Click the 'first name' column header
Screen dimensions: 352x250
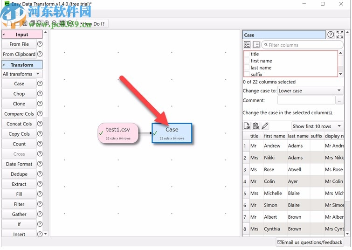pyautogui.click(x=274, y=136)
